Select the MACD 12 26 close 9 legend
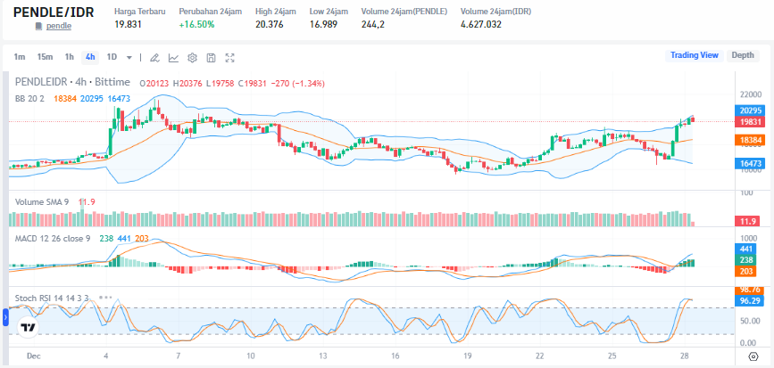The width and height of the screenshot is (774, 368). pos(53,239)
